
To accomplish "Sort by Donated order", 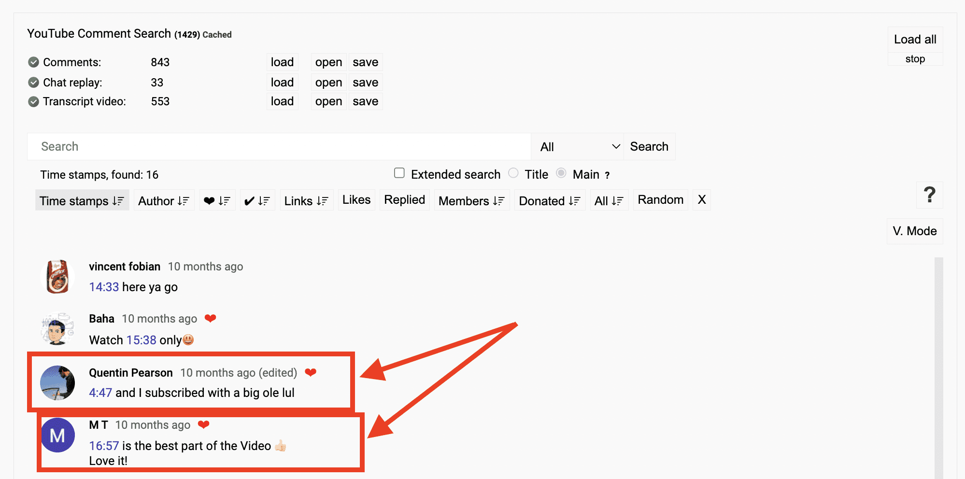I will click(x=549, y=200).
